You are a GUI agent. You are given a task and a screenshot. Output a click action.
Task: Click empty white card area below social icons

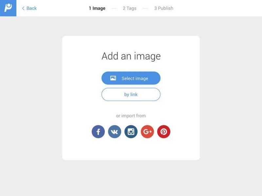click(131, 149)
